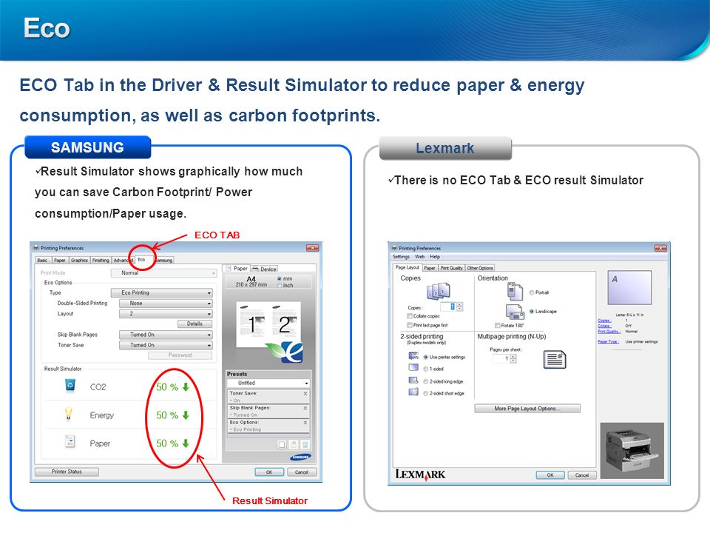This screenshot has width=710, height=533.
Task: Remove the Toner Save preset entry
Action: click(x=305, y=393)
